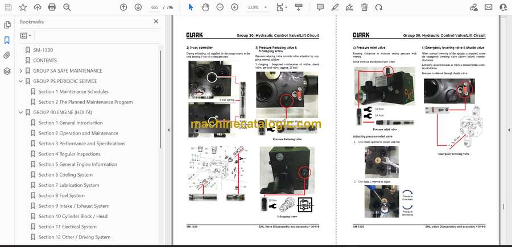Open the page thumbnails panel icon

7,25
